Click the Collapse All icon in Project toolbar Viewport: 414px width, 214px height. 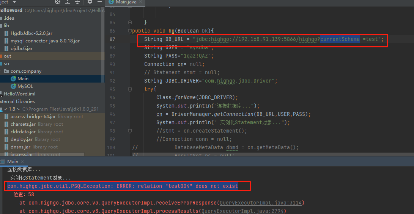click(x=77, y=2)
